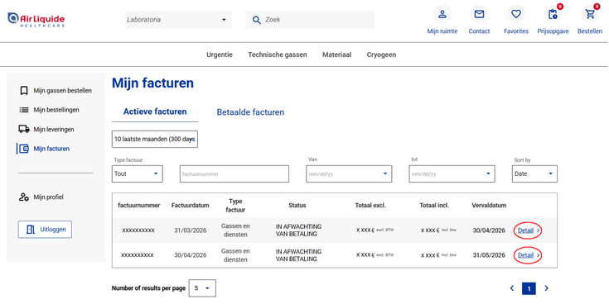Select page 1 in pagination
The width and height of the screenshot is (609, 304).
[529, 288]
